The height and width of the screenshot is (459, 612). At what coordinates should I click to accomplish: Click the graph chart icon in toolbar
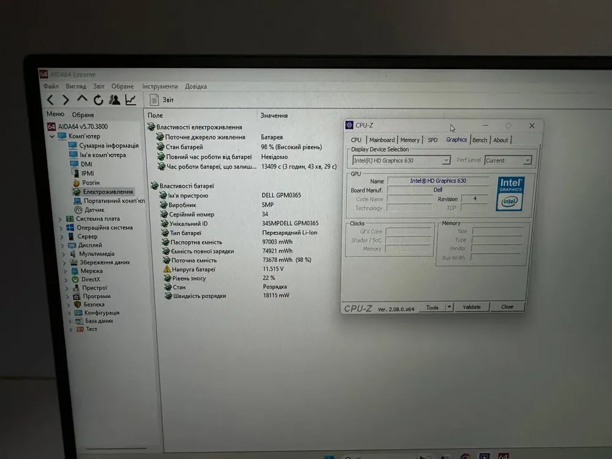(131, 100)
